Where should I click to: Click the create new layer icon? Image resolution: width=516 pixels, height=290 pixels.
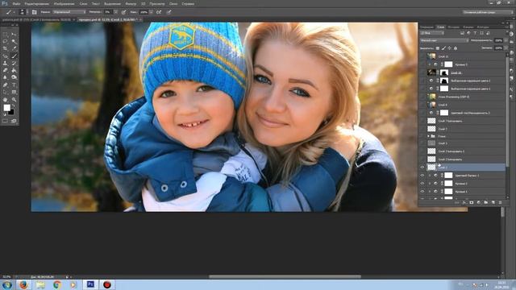493,202
